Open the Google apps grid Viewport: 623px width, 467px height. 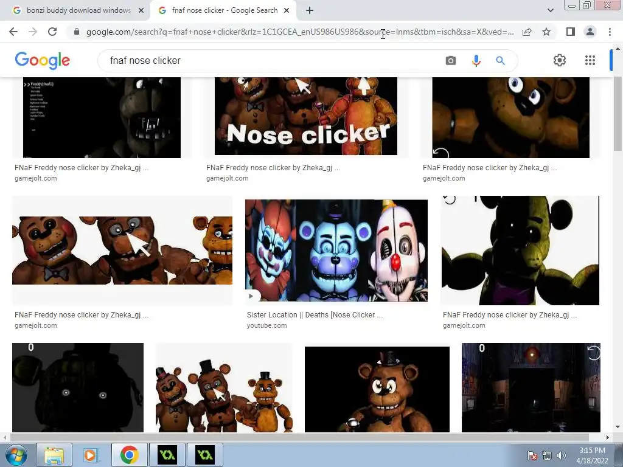tap(590, 60)
